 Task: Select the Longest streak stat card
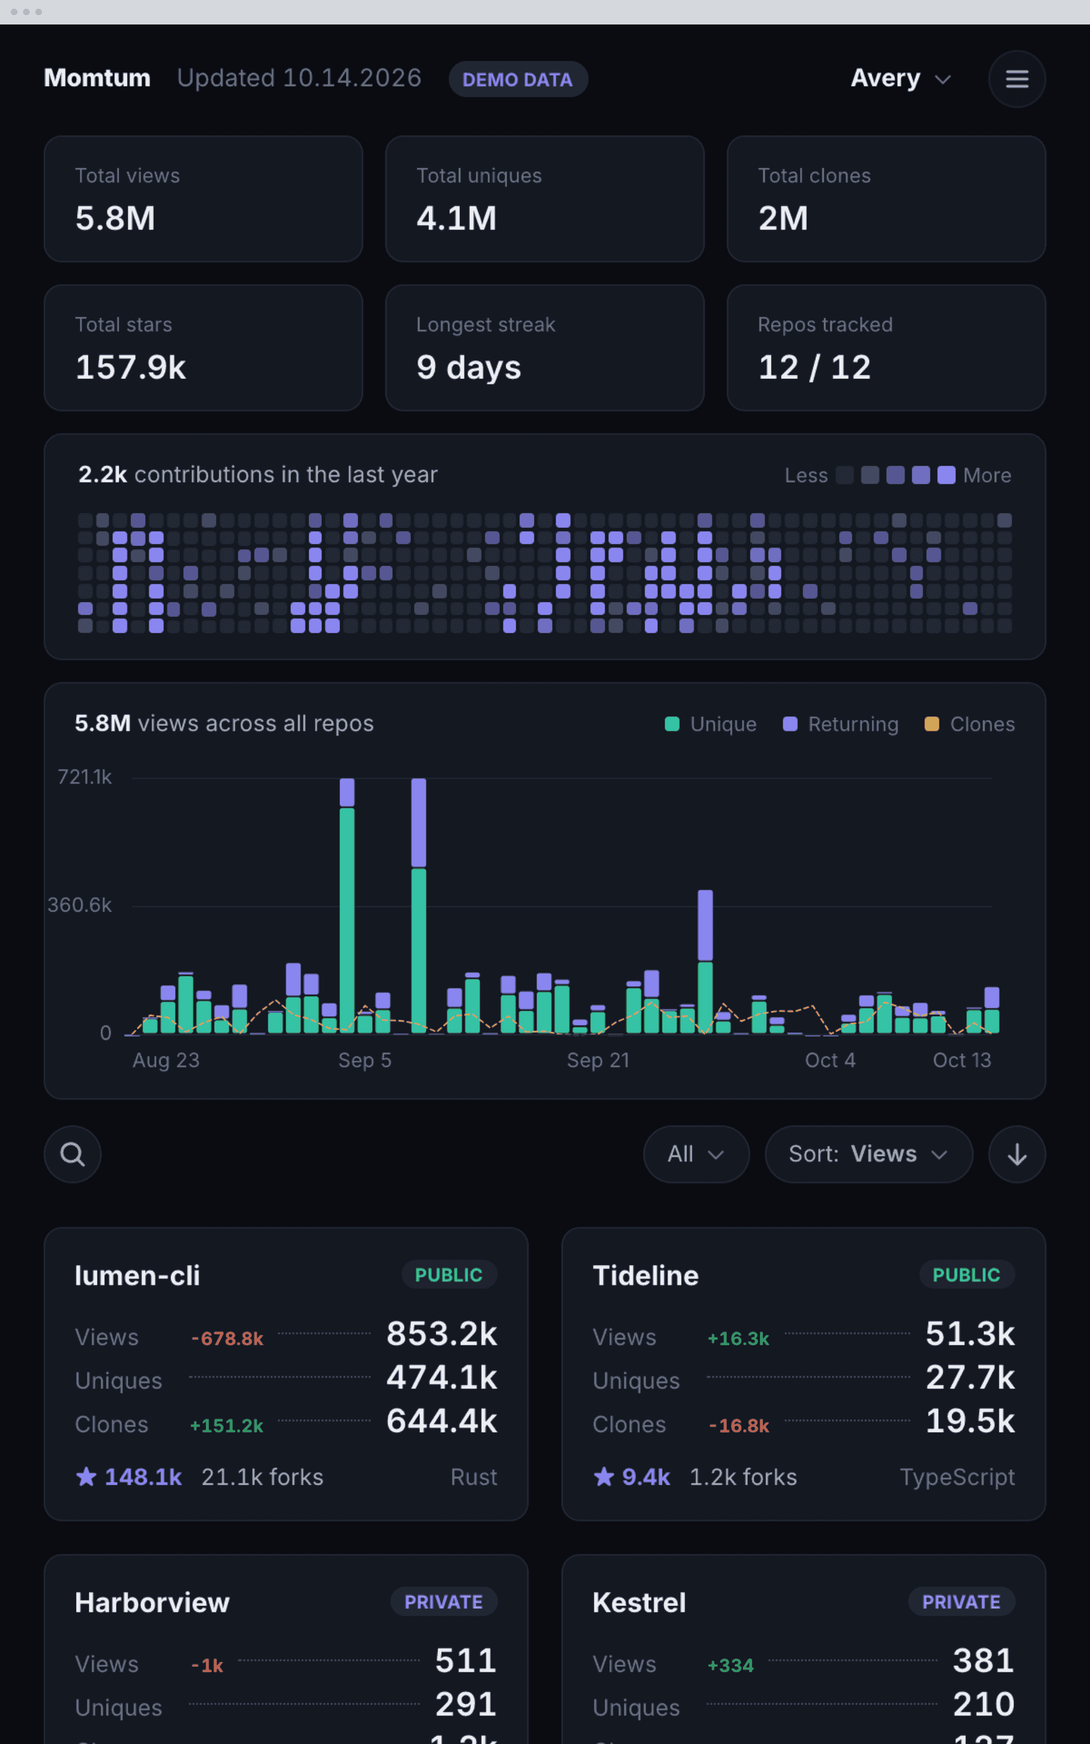[x=544, y=348]
